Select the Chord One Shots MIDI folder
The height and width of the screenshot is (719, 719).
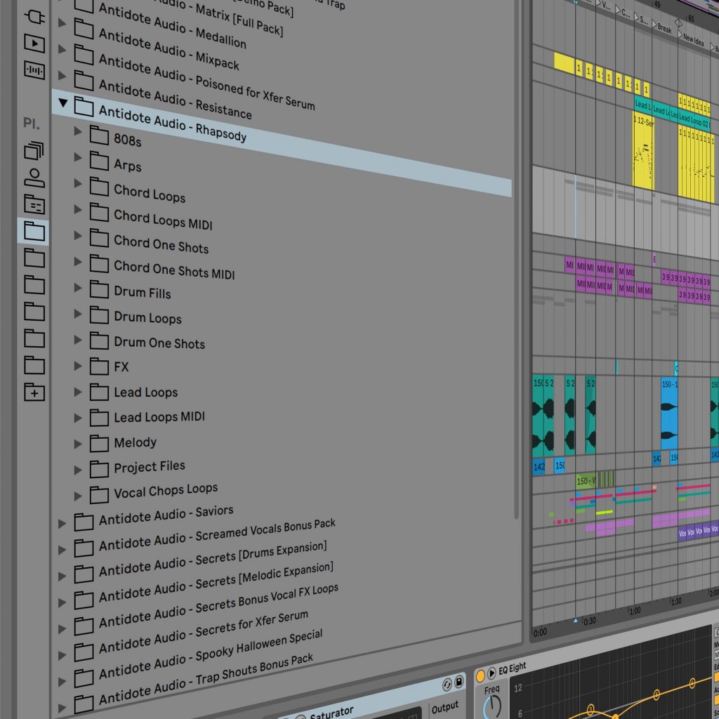[x=174, y=270]
